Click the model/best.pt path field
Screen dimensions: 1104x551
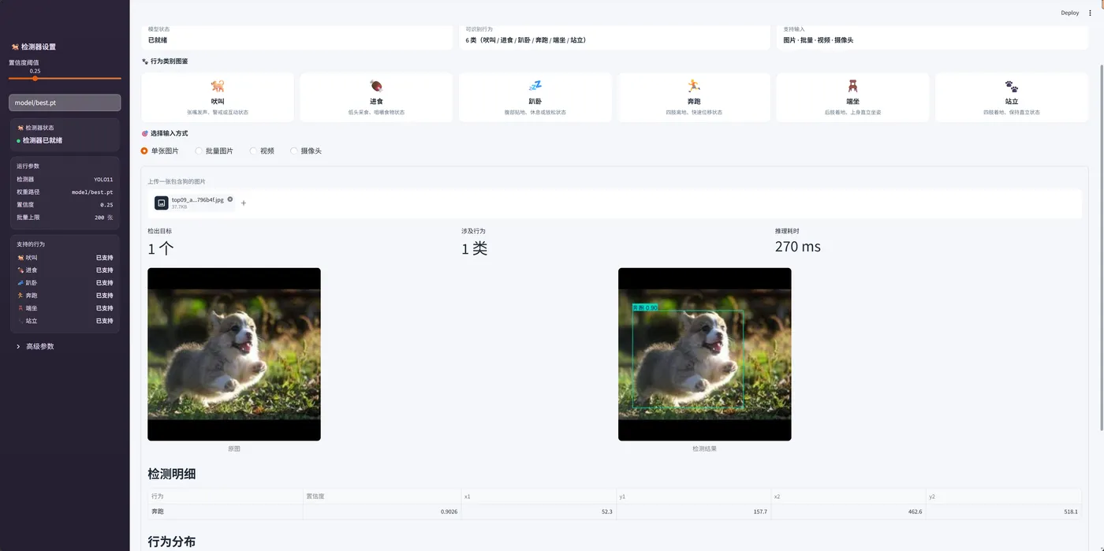point(65,102)
